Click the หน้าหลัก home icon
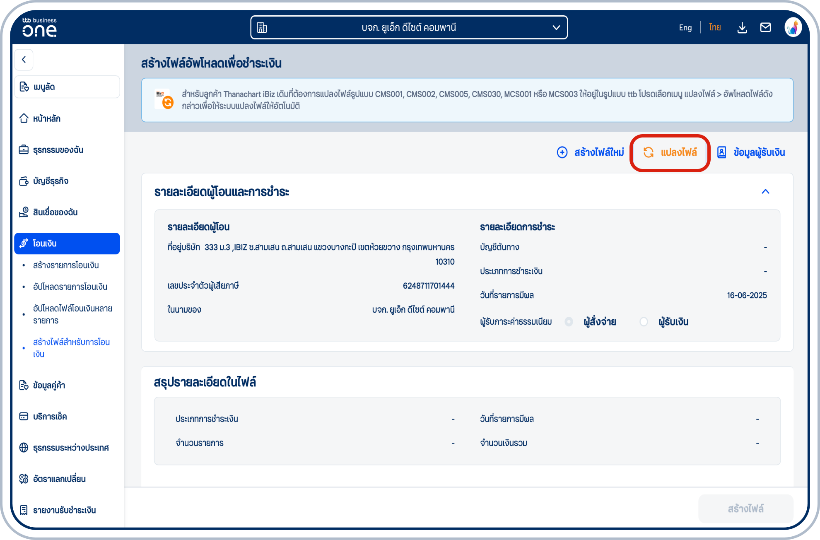820x540 pixels. coord(24,118)
